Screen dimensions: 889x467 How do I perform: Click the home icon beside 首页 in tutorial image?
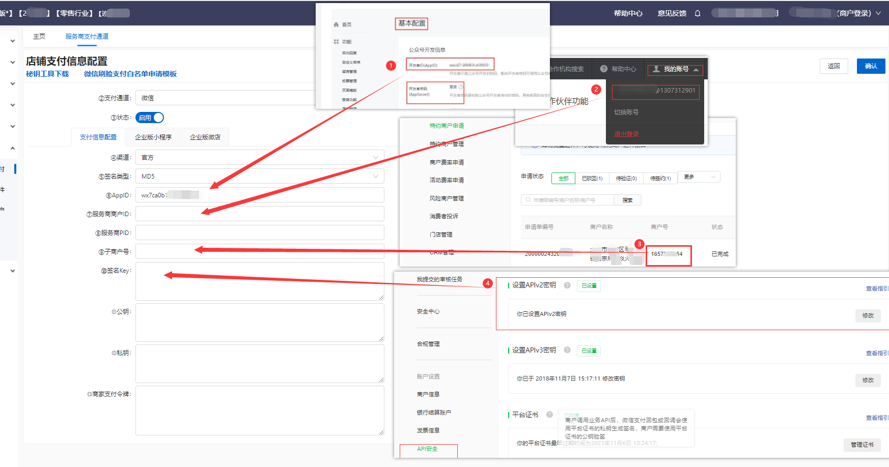pos(336,24)
